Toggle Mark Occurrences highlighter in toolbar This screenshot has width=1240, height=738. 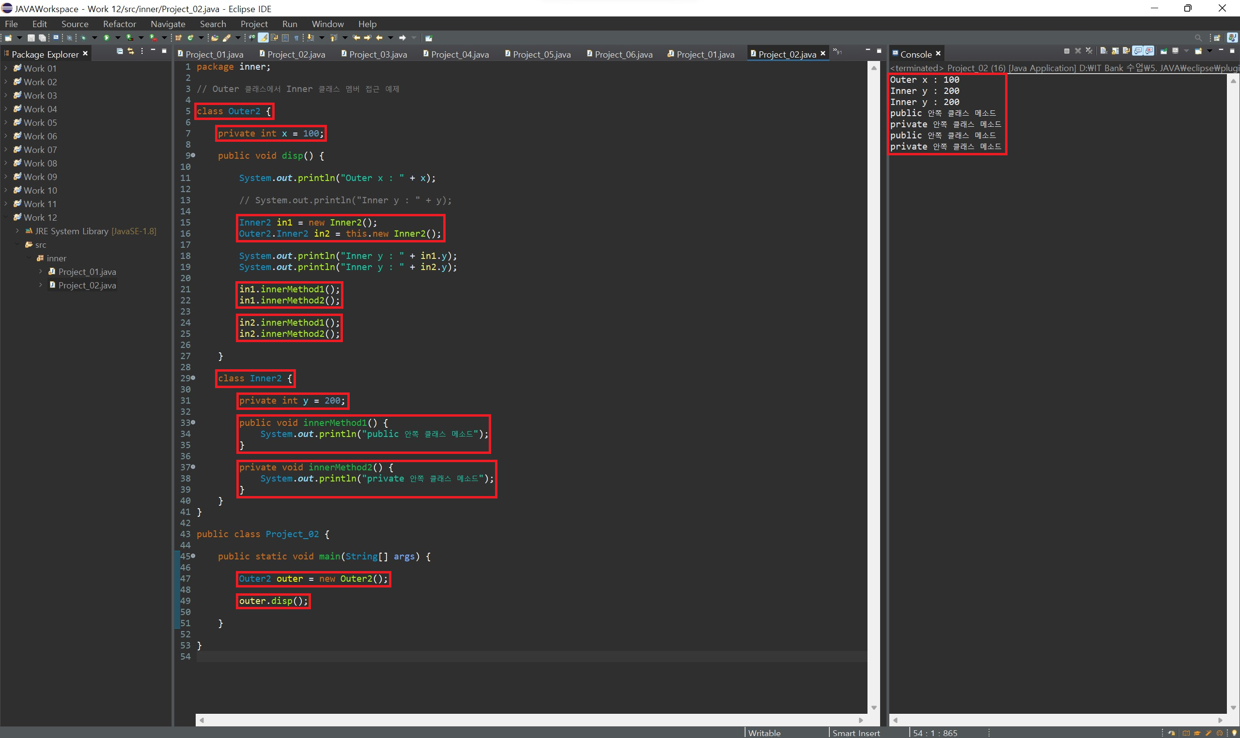click(x=263, y=38)
